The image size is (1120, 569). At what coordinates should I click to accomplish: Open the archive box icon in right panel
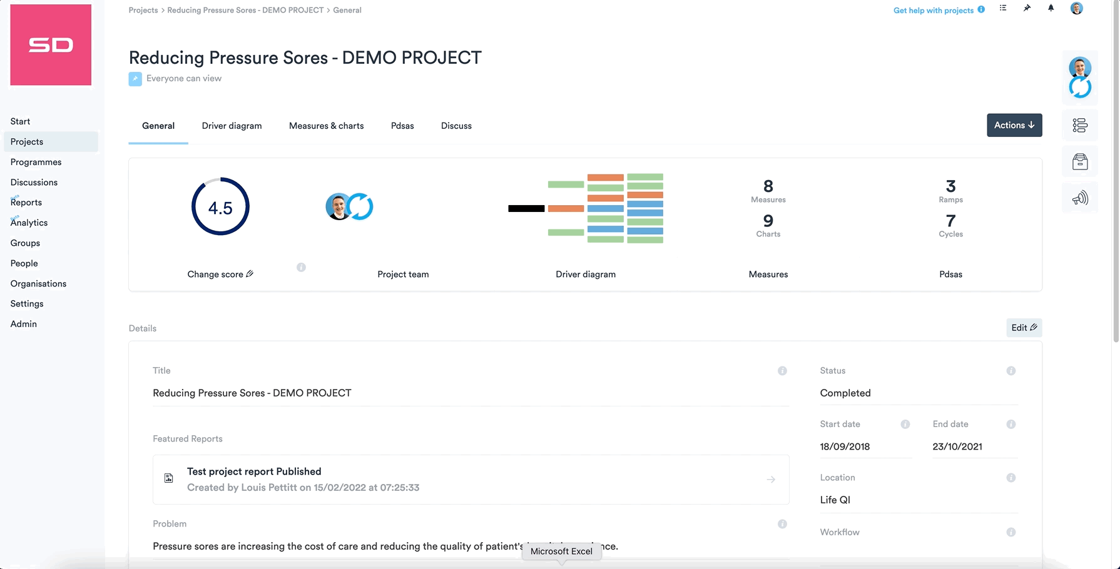click(x=1079, y=162)
